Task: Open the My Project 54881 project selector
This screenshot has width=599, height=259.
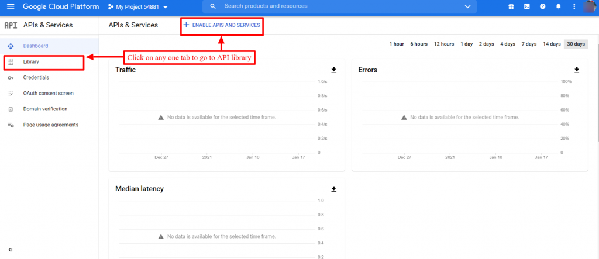Action: click(138, 7)
